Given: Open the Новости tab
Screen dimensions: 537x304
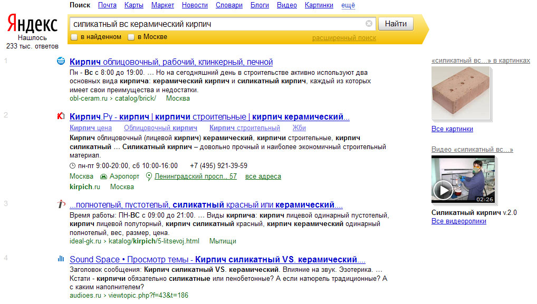Looking at the screenshot, I should click(195, 5).
